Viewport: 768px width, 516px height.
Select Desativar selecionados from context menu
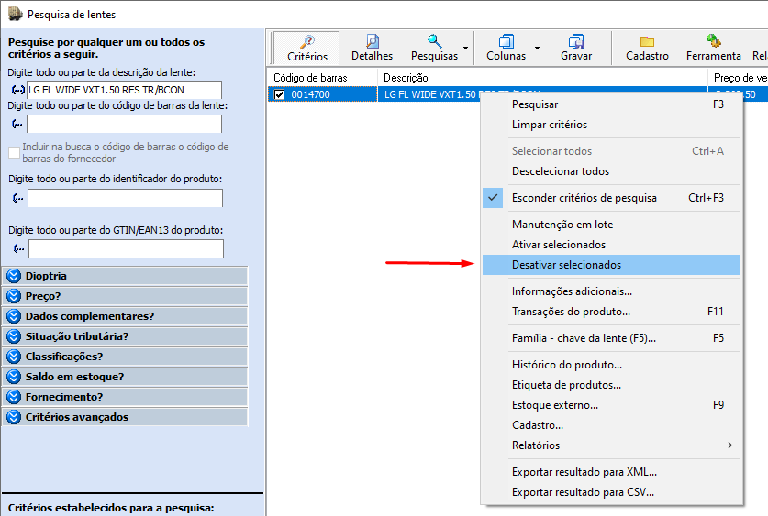566,265
